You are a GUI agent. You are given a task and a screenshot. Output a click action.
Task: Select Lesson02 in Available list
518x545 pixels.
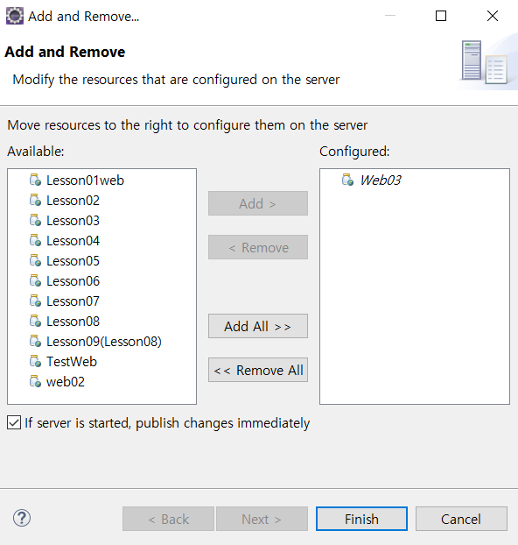tap(73, 201)
